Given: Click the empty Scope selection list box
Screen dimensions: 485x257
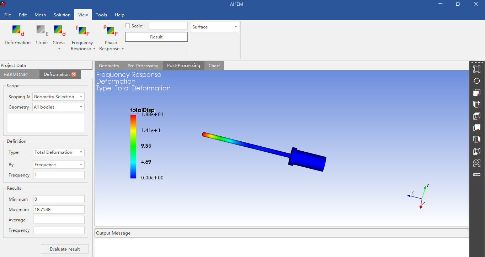Looking at the screenshot, I should [46, 123].
